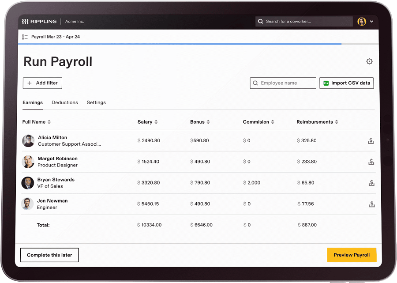Screen dimensions: 397x283
Task: Click Alicia Milton's avatar photo
Action: pyautogui.click(x=28, y=141)
